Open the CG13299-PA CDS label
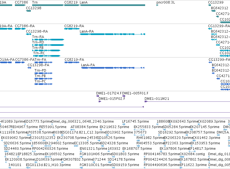This screenshot has height=169, width=230. 219,60
